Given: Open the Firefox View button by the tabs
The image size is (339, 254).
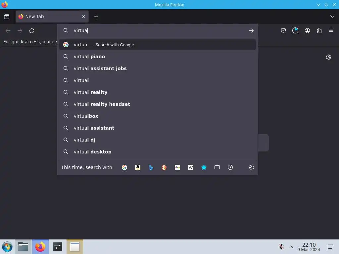Looking at the screenshot, I should click(x=7, y=17).
